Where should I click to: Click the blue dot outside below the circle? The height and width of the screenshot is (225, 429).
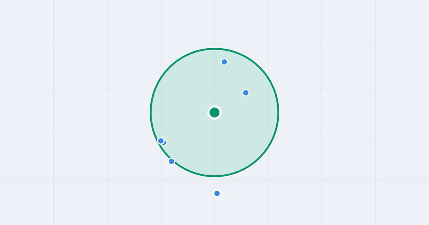(x=217, y=193)
